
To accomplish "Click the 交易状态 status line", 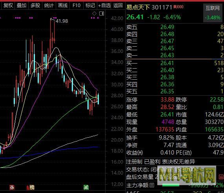I will coord(160,170).
